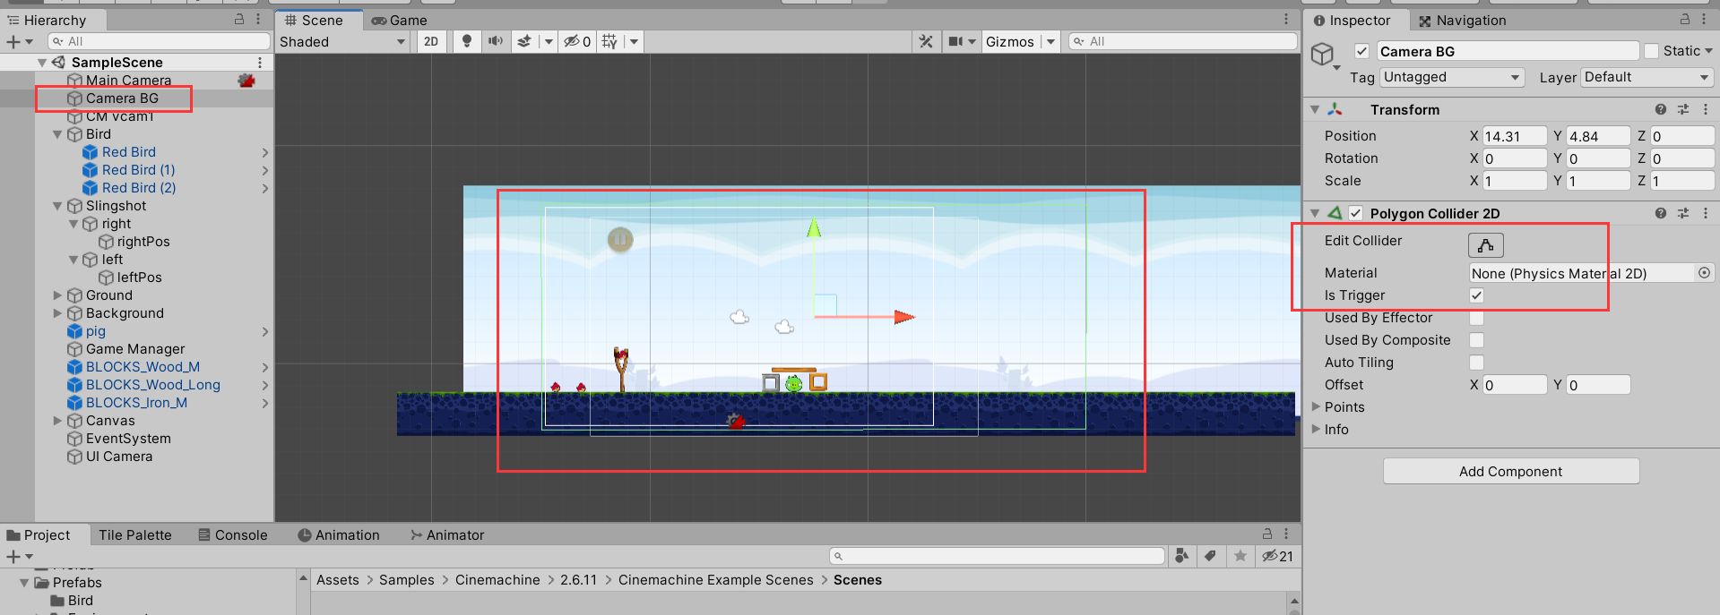Open Material object picker circle icon

pos(1704,273)
